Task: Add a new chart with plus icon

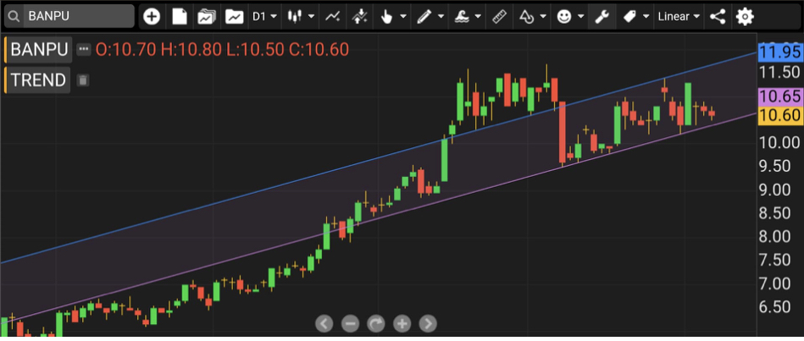Action: coord(152,16)
